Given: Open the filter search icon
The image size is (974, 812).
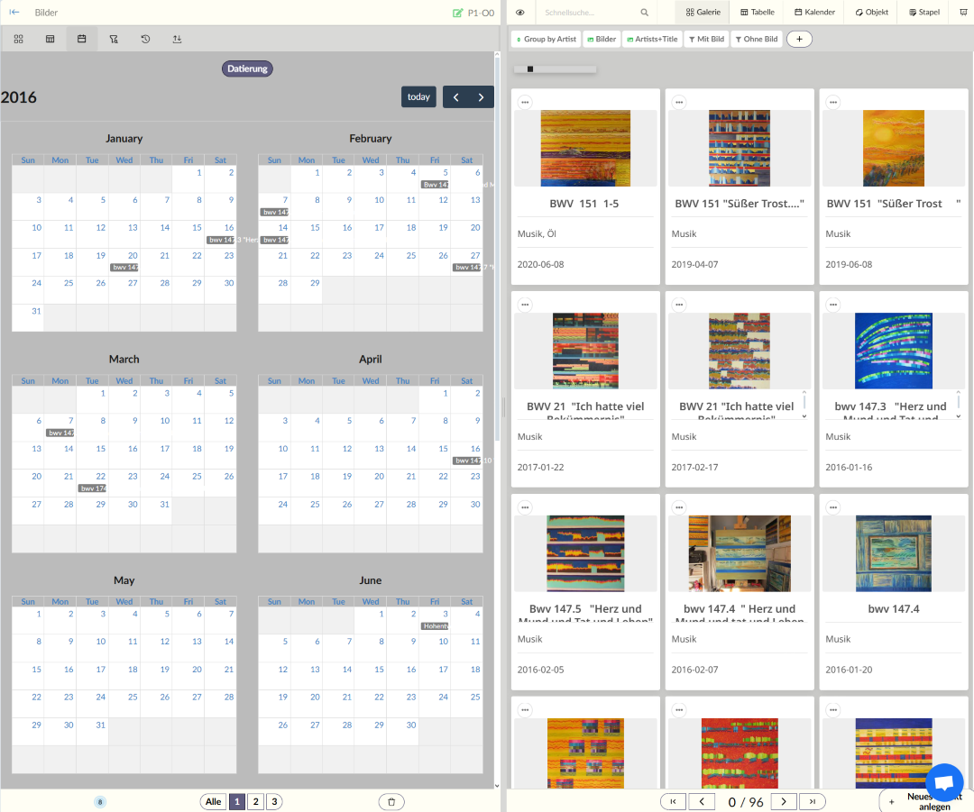Looking at the screenshot, I should point(114,39).
